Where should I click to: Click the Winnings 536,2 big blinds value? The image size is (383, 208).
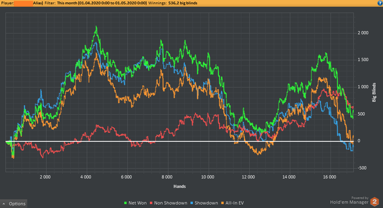pyautogui.click(x=183, y=3)
